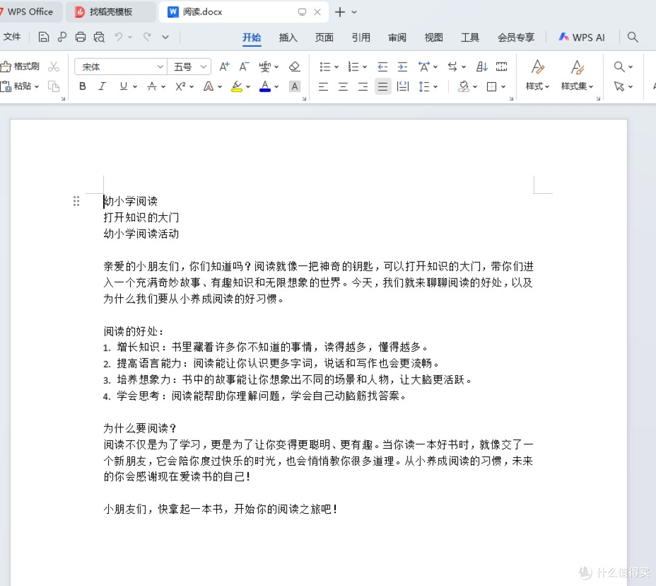Click the Increase Indent icon
Viewport: 656px width, 586px height.
[x=403, y=66]
